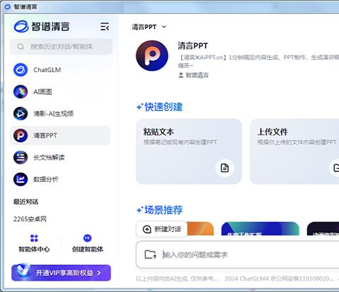Open the blue-green scene template thumbnail

[261, 229]
